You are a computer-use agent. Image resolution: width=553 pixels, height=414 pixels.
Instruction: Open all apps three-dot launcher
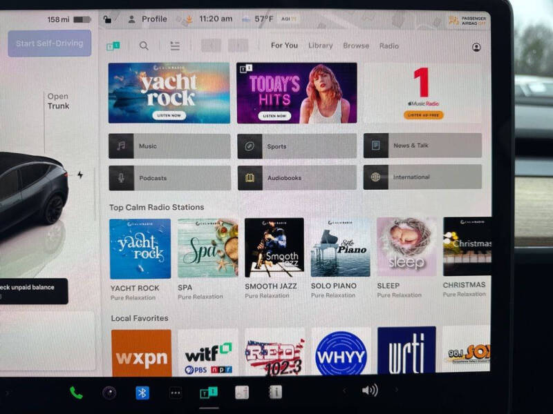tap(176, 393)
